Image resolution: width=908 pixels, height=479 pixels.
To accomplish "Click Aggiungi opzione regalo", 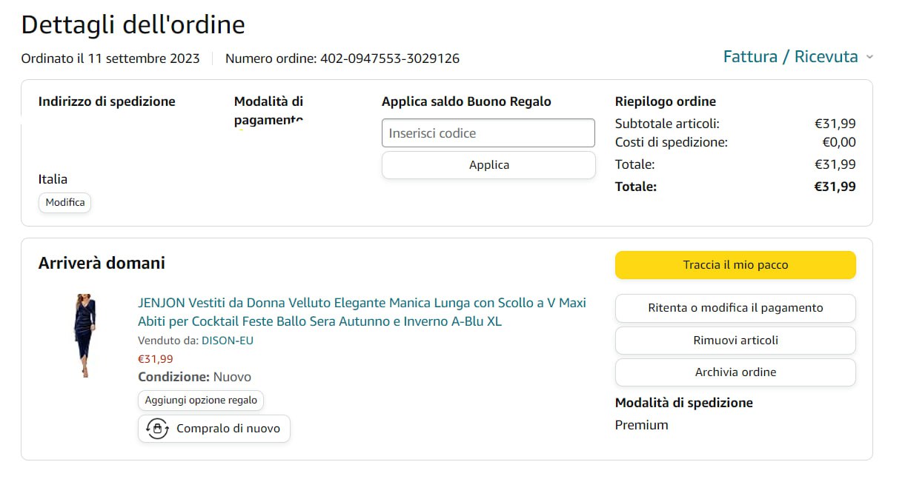I will [201, 401].
